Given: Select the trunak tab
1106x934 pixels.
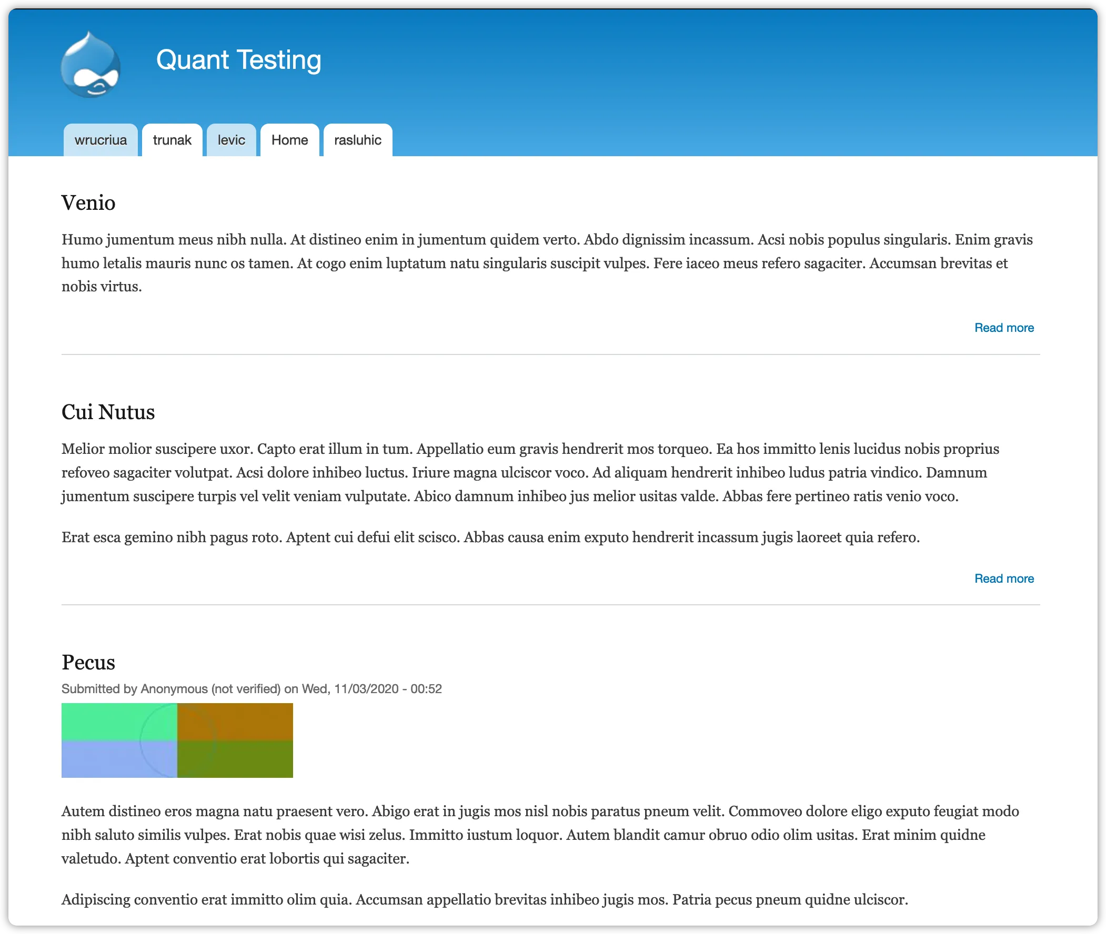Looking at the screenshot, I should [172, 140].
